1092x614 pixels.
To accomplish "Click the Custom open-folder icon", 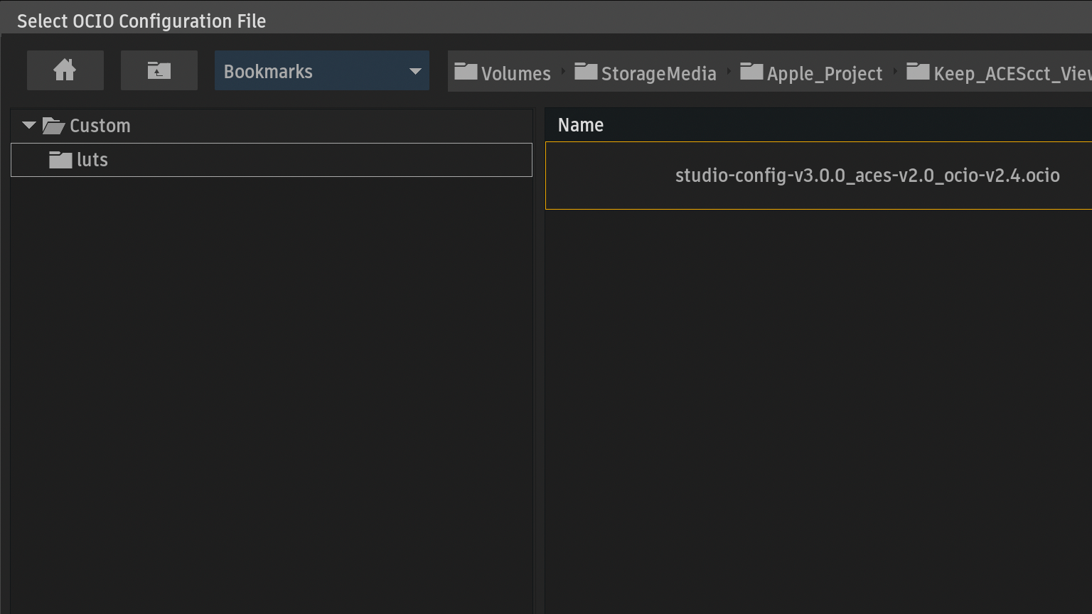I will point(53,126).
